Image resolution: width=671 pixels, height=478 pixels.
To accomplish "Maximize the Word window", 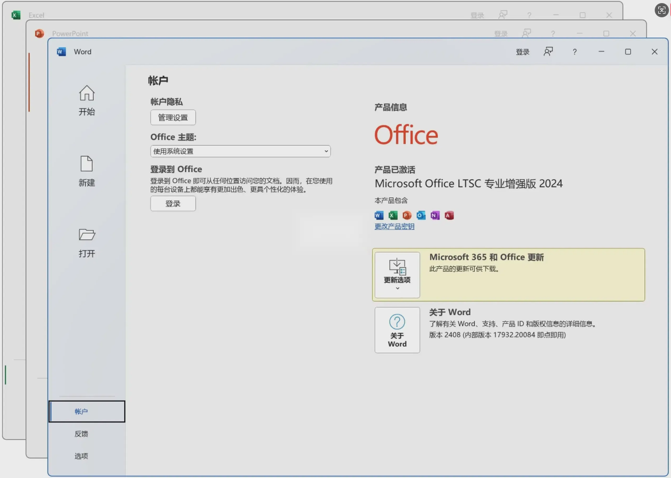I will pyautogui.click(x=628, y=51).
